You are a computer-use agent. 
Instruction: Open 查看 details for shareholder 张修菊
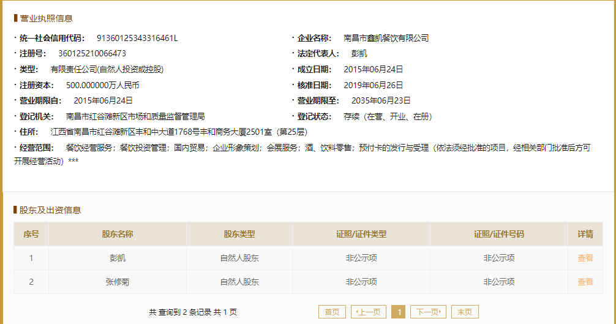(x=585, y=282)
